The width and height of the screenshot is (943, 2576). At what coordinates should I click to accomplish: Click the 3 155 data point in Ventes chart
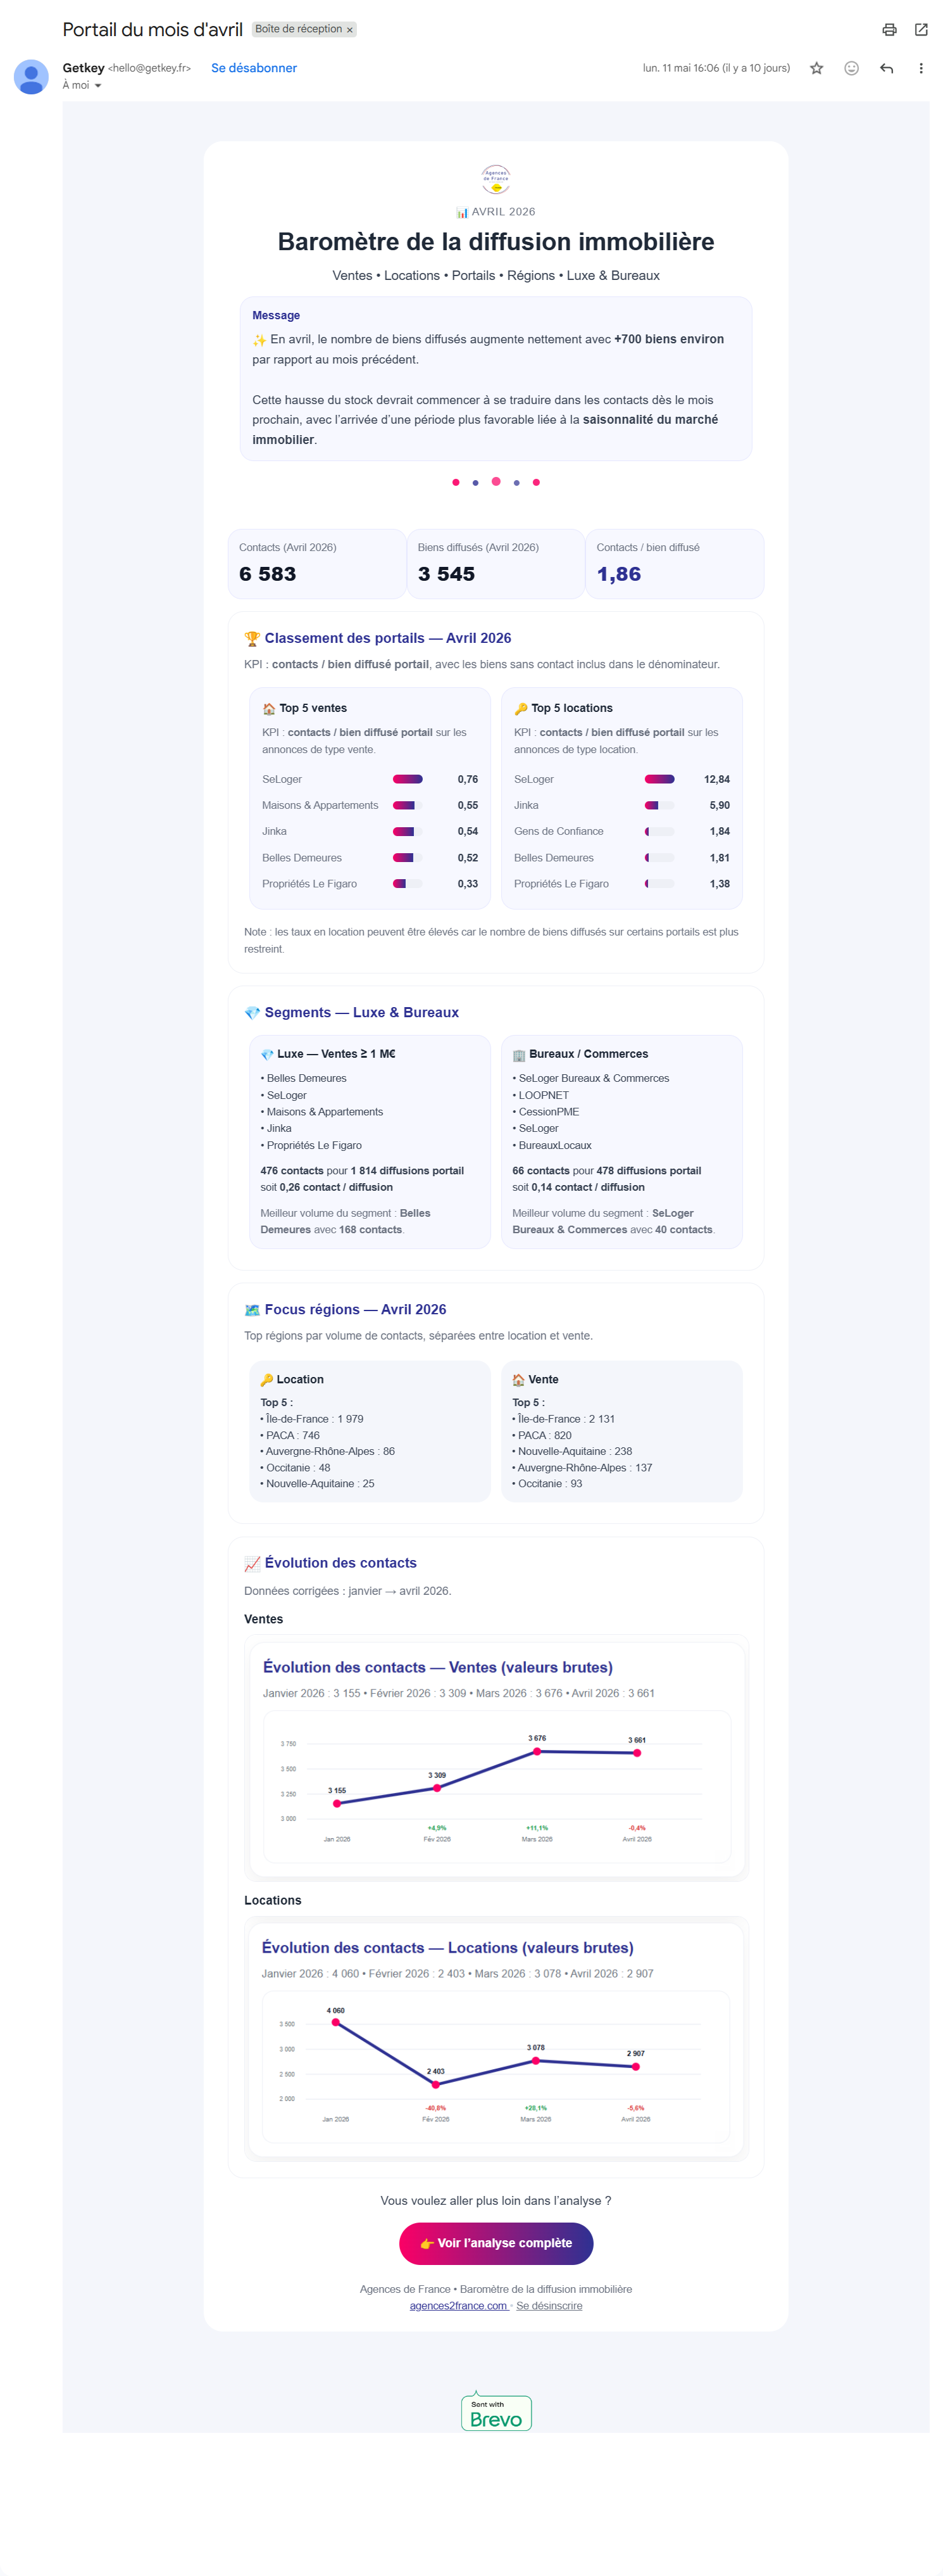(x=337, y=1803)
